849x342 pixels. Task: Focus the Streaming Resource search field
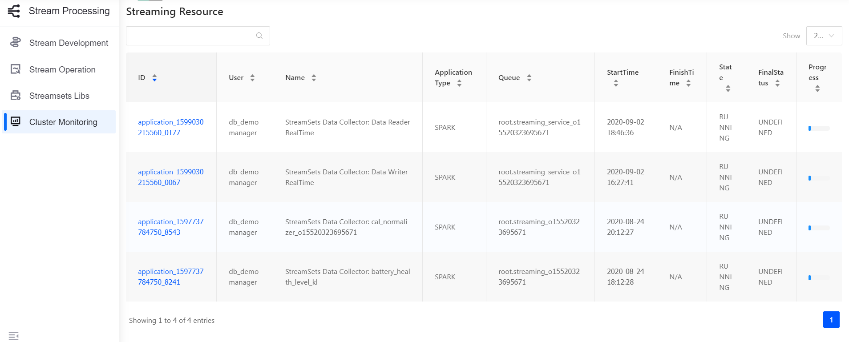pyautogui.click(x=191, y=36)
